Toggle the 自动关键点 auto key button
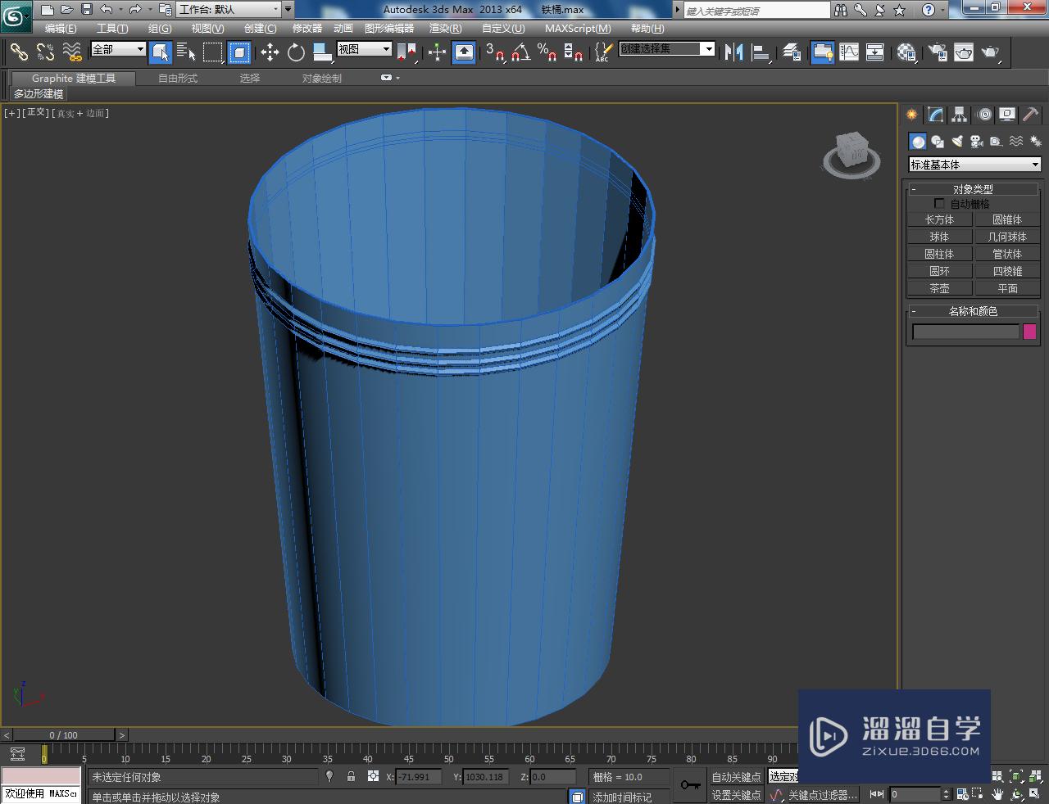The height and width of the screenshot is (804, 1049). pos(735,777)
